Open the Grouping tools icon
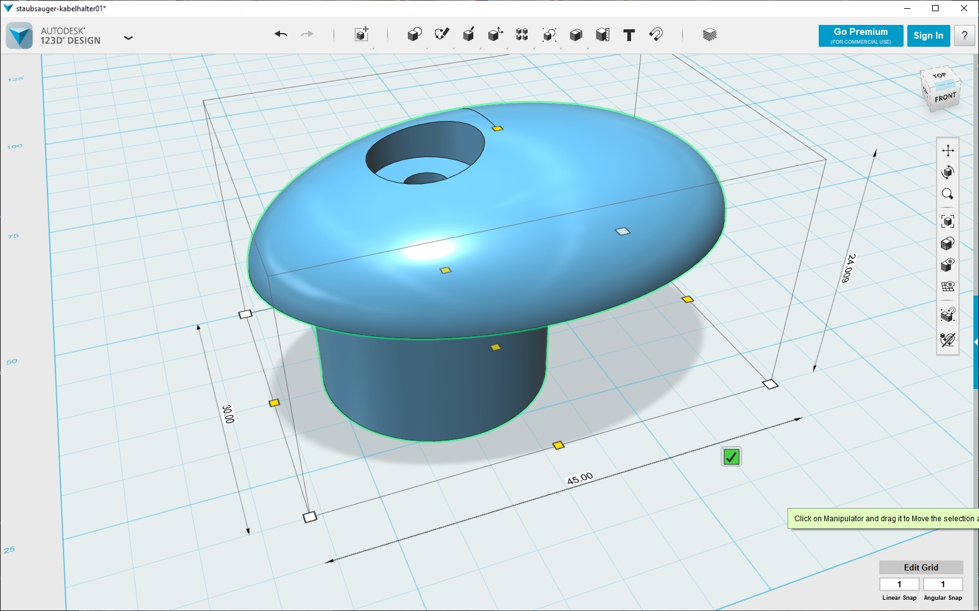 pyautogui.click(x=549, y=34)
